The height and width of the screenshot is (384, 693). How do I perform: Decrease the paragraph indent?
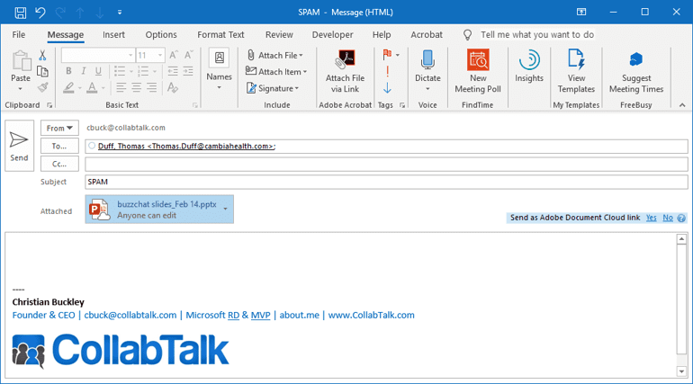[173, 71]
